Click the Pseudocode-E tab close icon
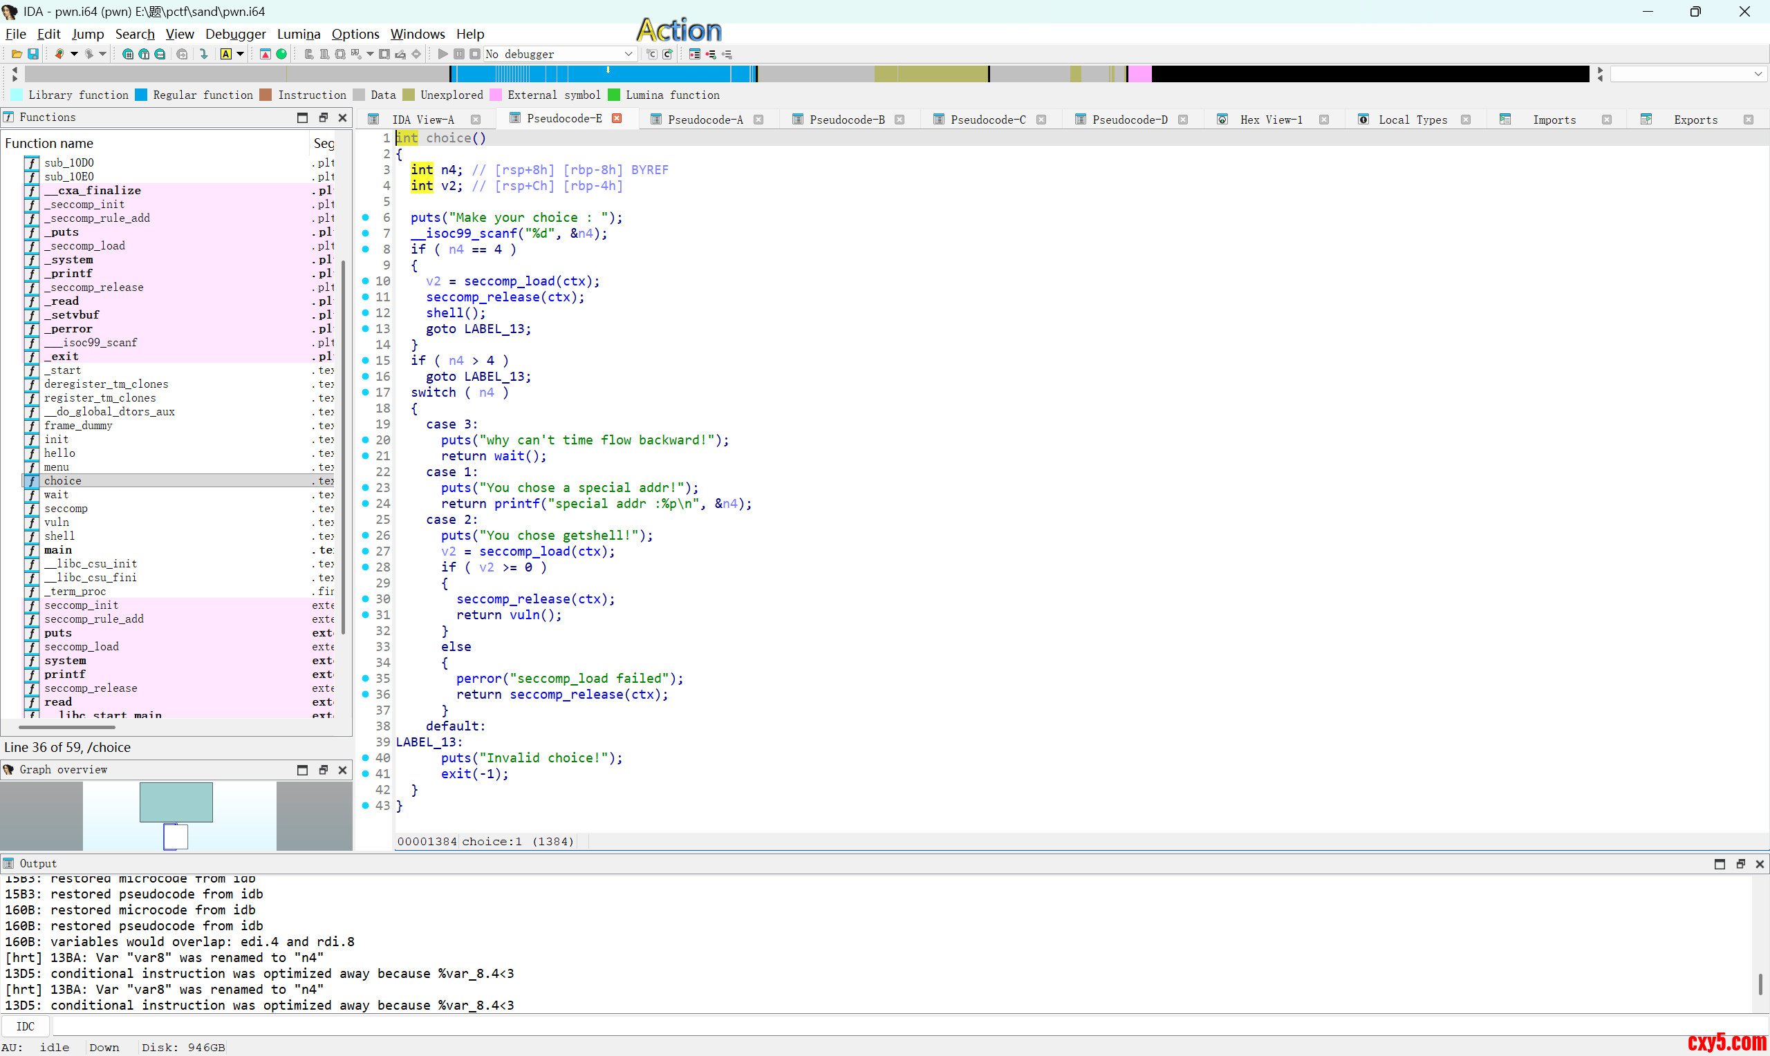The height and width of the screenshot is (1056, 1770). pyautogui.click(x=617, y=119)
